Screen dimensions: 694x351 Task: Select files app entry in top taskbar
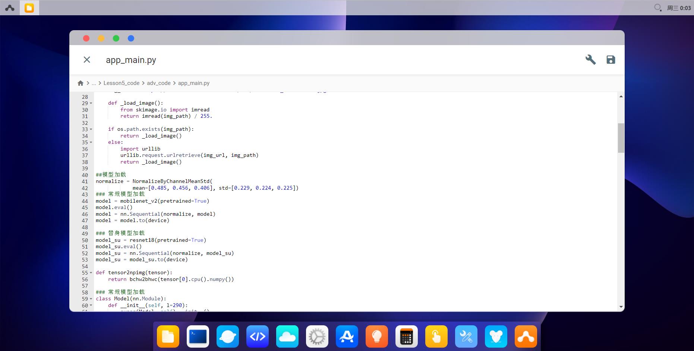click(x=29, y=8)
